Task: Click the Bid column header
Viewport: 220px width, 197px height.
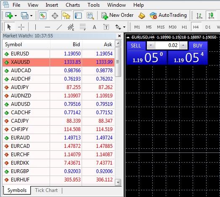Action: coord(66,45)
